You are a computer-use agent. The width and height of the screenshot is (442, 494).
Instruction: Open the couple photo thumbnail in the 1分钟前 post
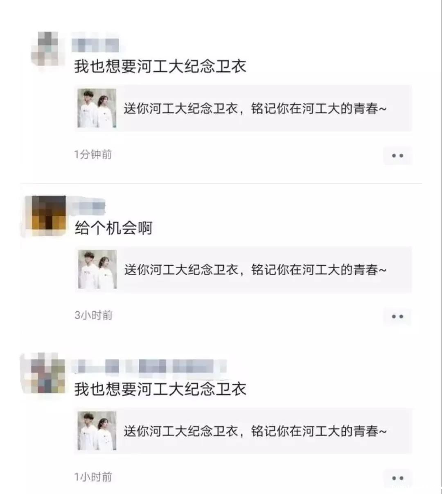[x=97, y=109]
